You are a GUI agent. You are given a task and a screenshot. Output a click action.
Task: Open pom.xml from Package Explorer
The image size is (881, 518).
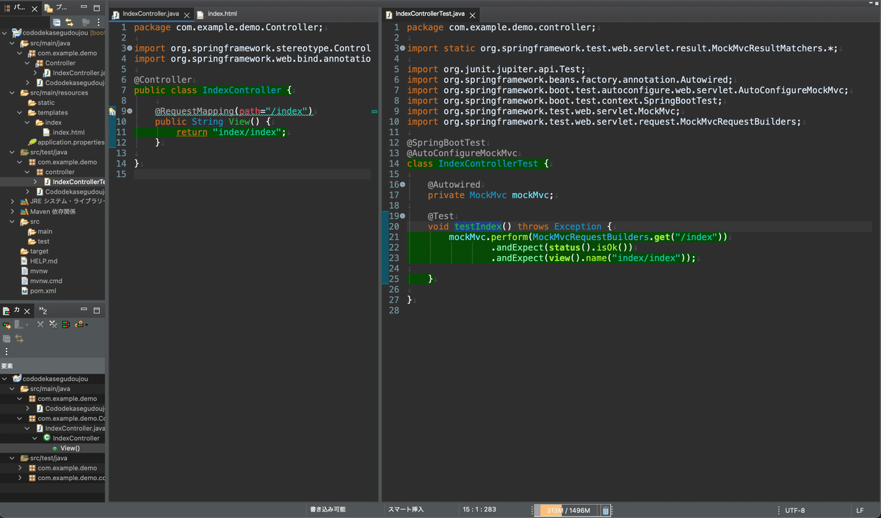point(43,291)
